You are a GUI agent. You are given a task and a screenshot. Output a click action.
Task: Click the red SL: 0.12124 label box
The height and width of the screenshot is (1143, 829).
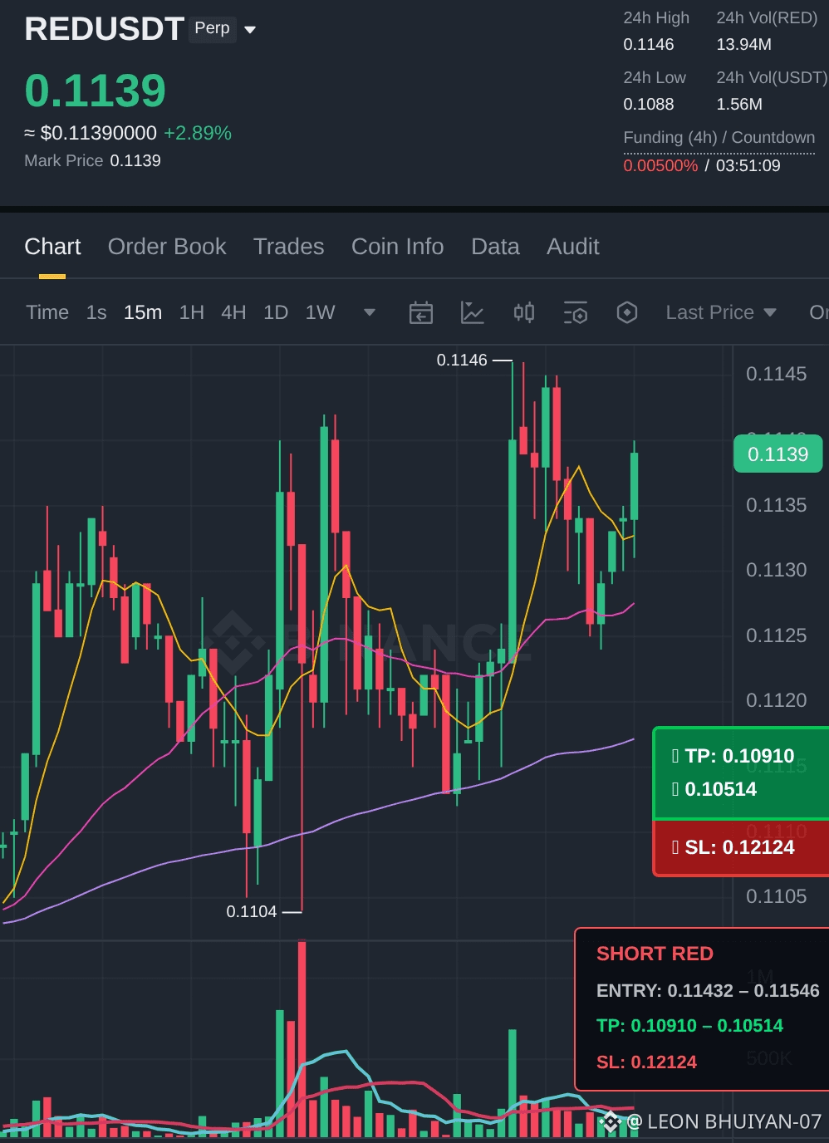pos(741,848)
